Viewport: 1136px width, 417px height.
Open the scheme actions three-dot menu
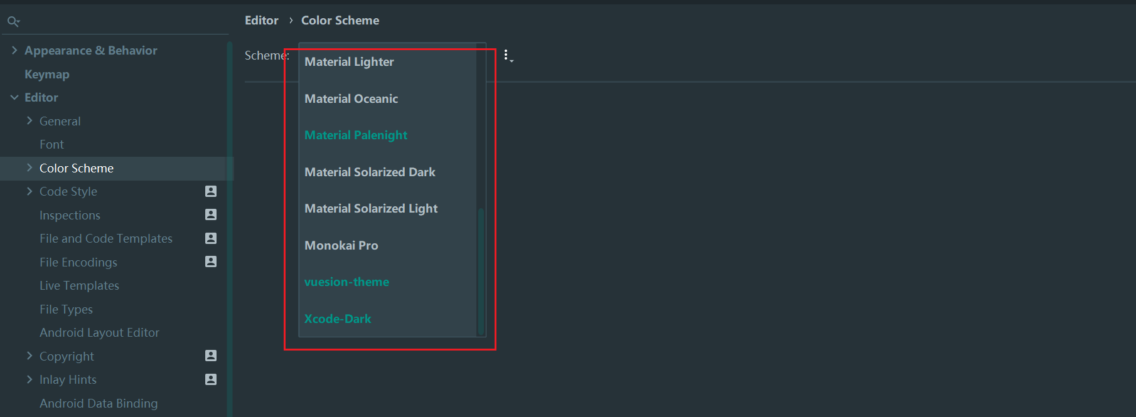[x=508, y=56]
